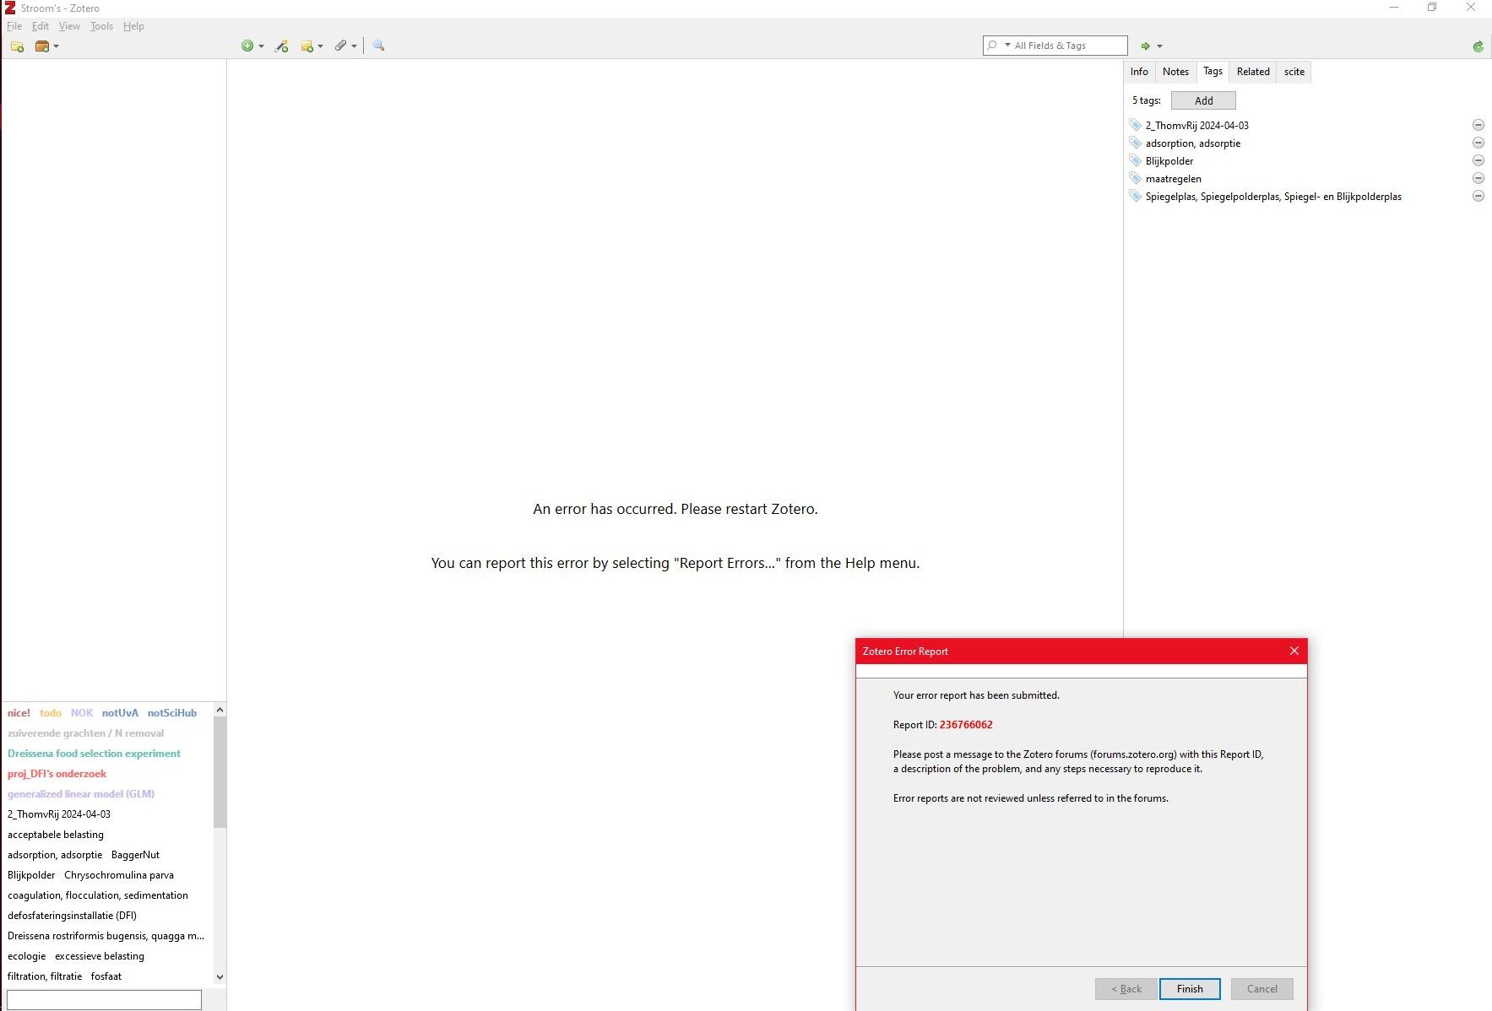The height and width of the screenshot is (1011, 1492).
Task: Remove the adsorption, adsorptie tag with minus
Action: point(1478,143)
